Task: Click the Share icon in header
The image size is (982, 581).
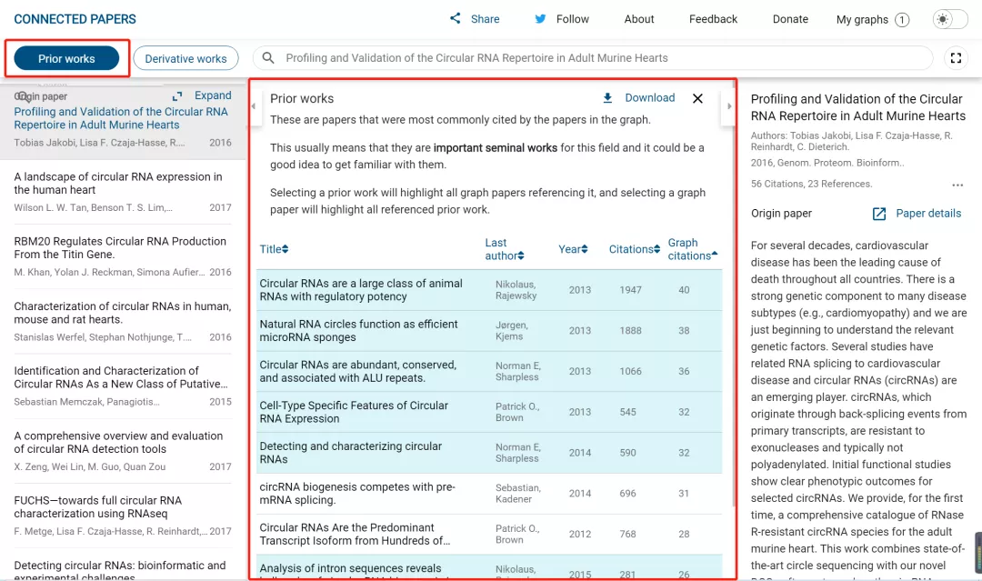Action: 456,19
